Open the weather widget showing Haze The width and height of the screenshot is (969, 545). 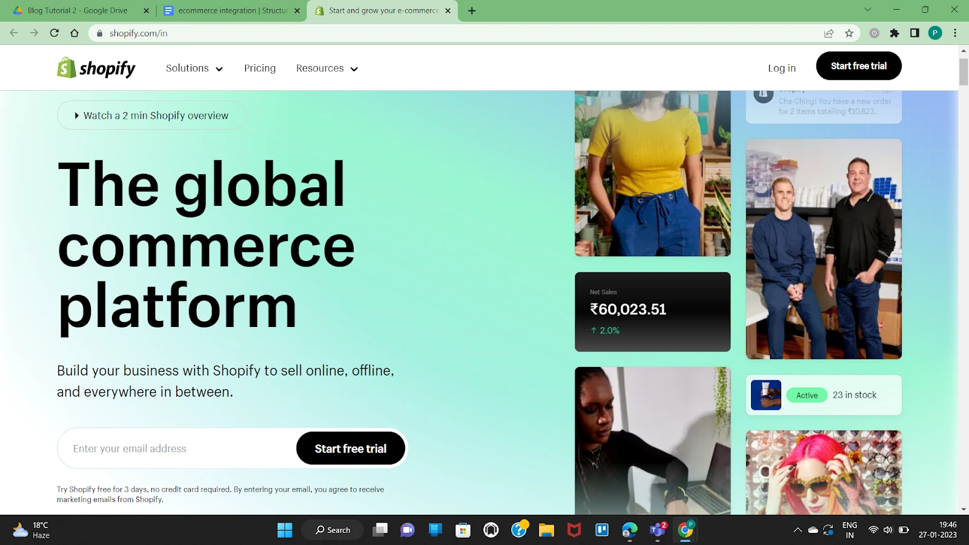[31, 530]
